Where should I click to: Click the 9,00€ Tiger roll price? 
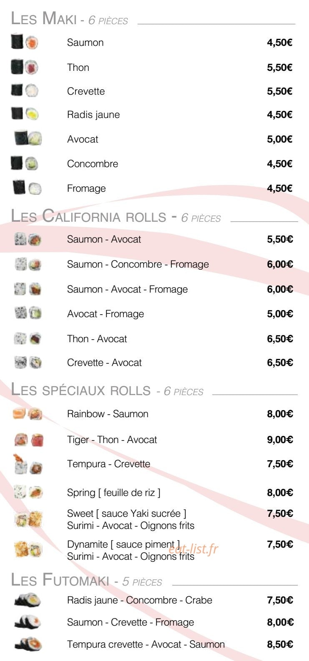(x=280, y=440)
